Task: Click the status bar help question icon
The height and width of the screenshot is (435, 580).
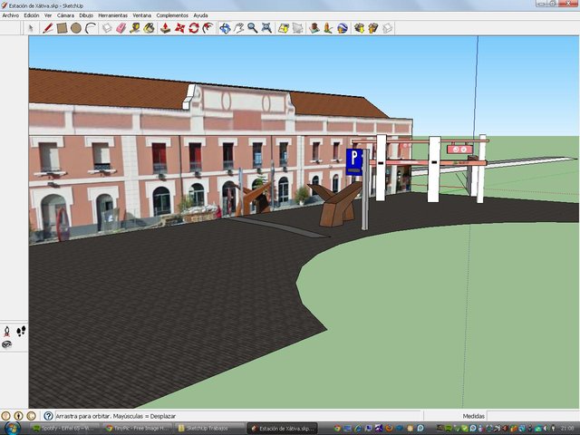Action: point(48,416)
